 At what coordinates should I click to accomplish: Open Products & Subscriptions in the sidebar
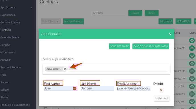[15, 105]
